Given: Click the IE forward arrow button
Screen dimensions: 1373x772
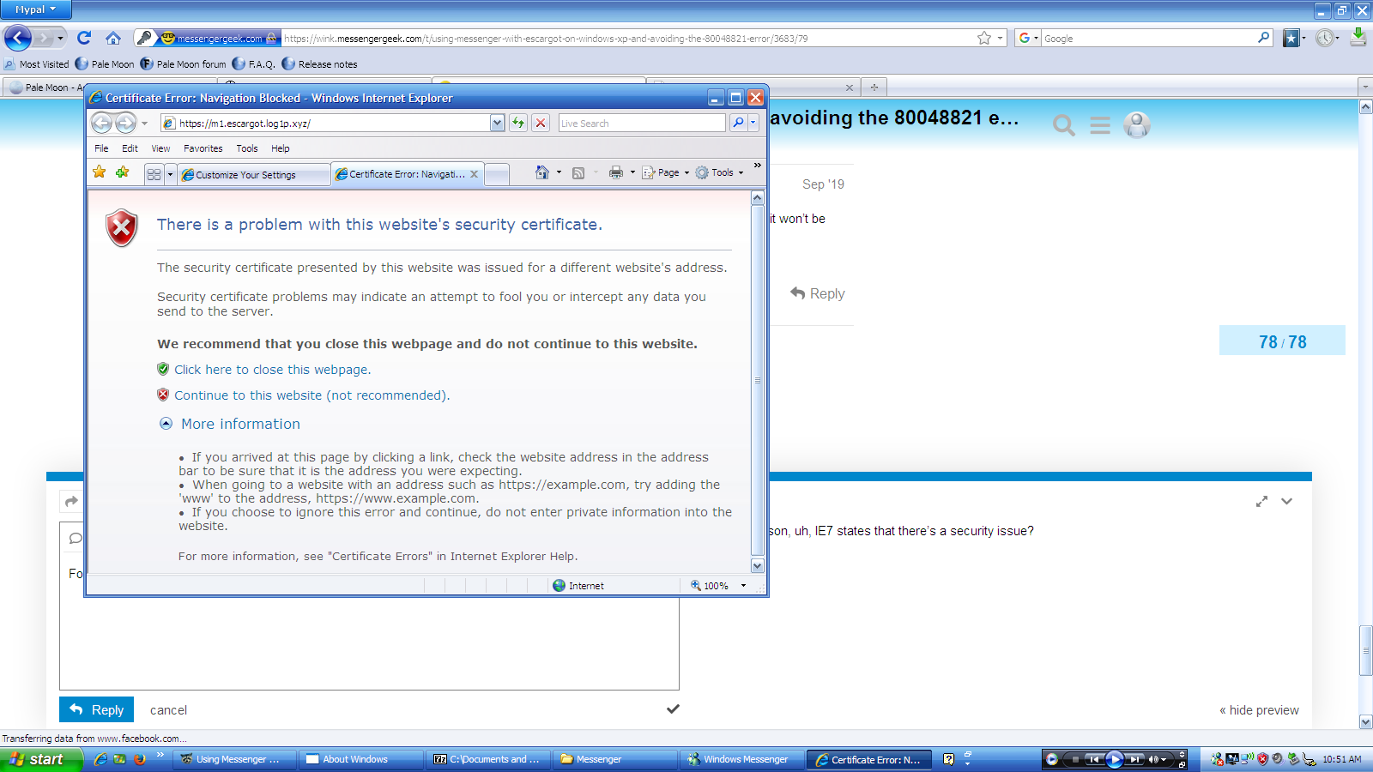Looking at the screenshot, I should pos(125,123).
